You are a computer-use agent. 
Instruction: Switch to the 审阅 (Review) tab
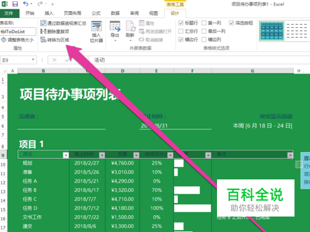point(135,14)
